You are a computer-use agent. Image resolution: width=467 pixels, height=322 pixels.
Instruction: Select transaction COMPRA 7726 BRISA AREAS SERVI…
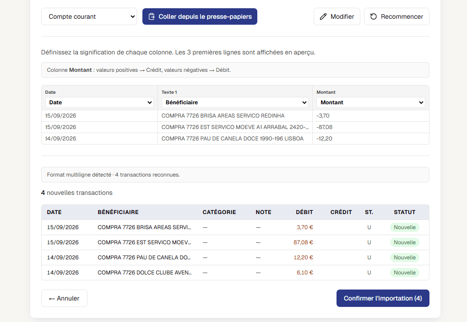235,227
